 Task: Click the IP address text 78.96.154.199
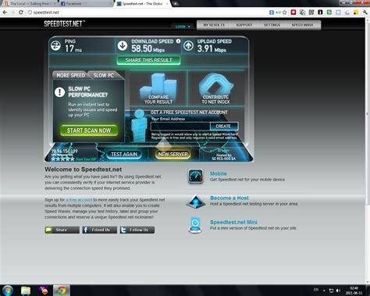pyautogui.click(x=64, y=152)
